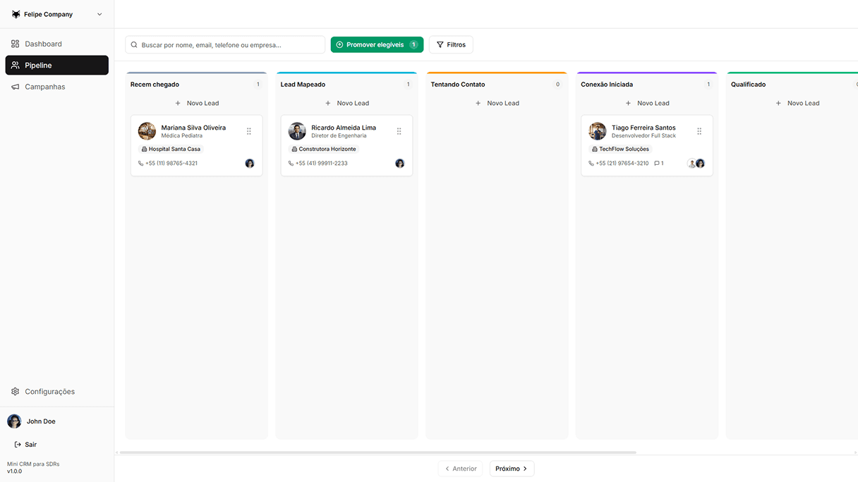858x482 pixels.
Task: Click the comment bubble icon on Tiago's card
Action: click(657, 163)
